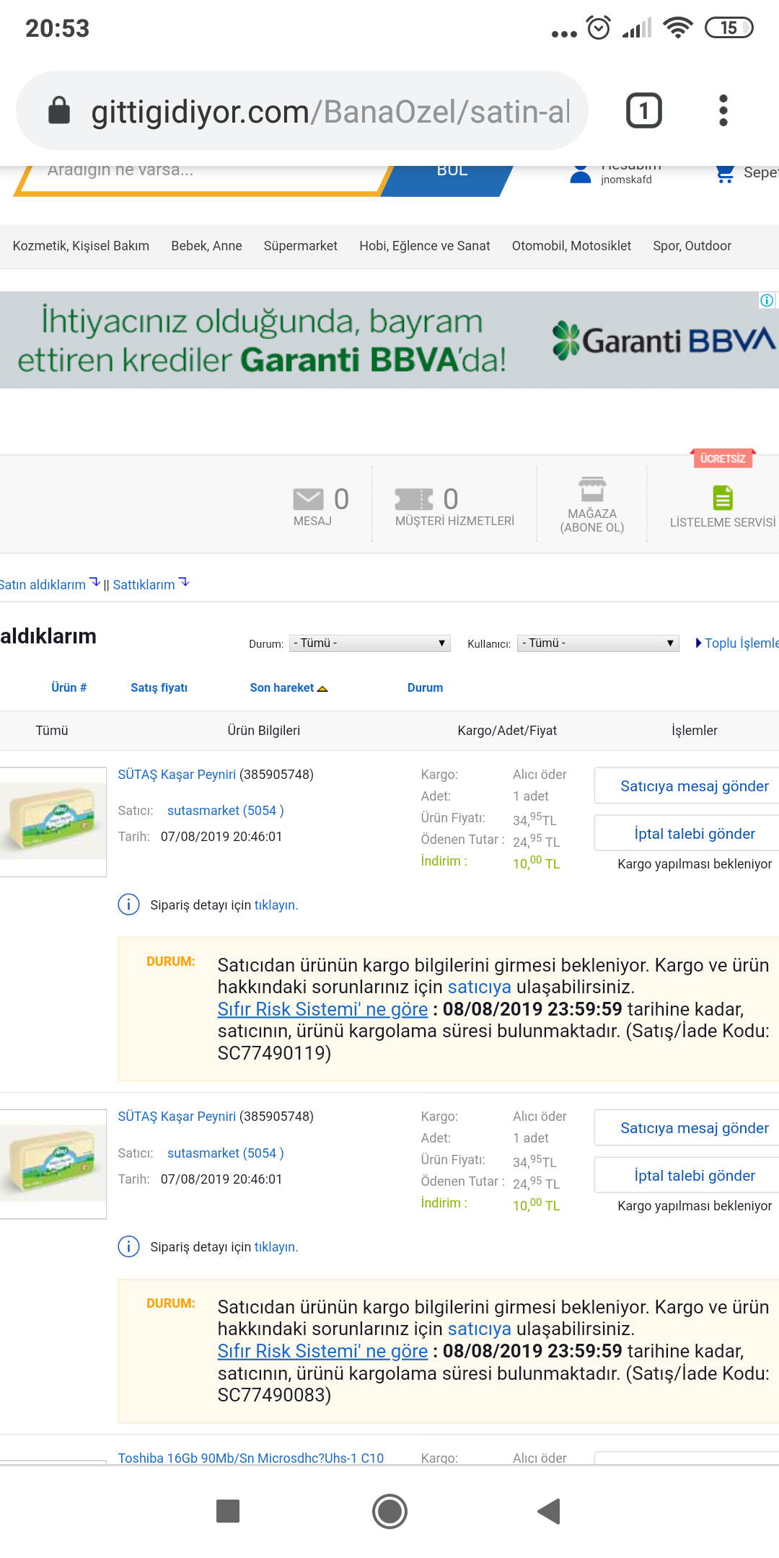Screen dimensions: 779x1558
Task: Open Listeleme Servisi document icon
Action: [723, 498]
